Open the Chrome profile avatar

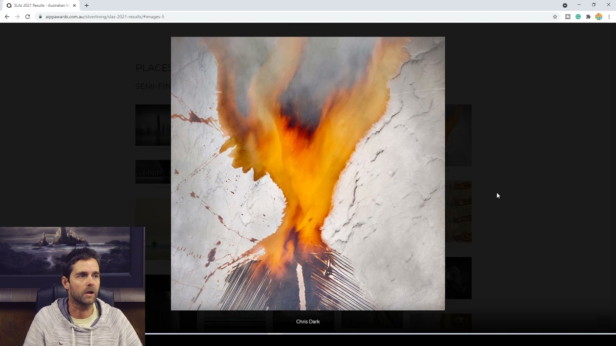(x=599, y=16)
